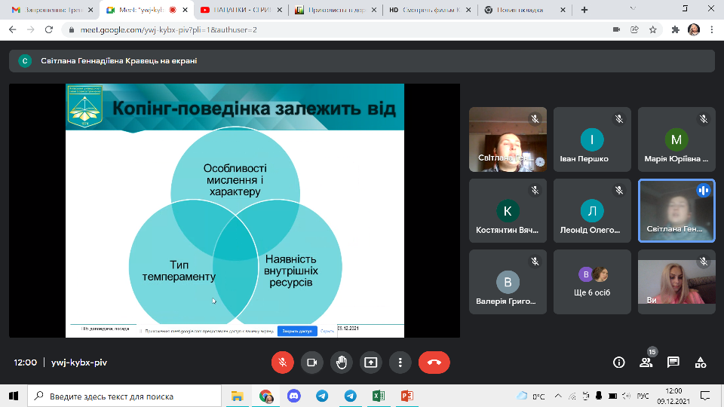This screenshot has height=407, width=724.
Task: Open Discord from the taskbar
Action: (294, 396)
